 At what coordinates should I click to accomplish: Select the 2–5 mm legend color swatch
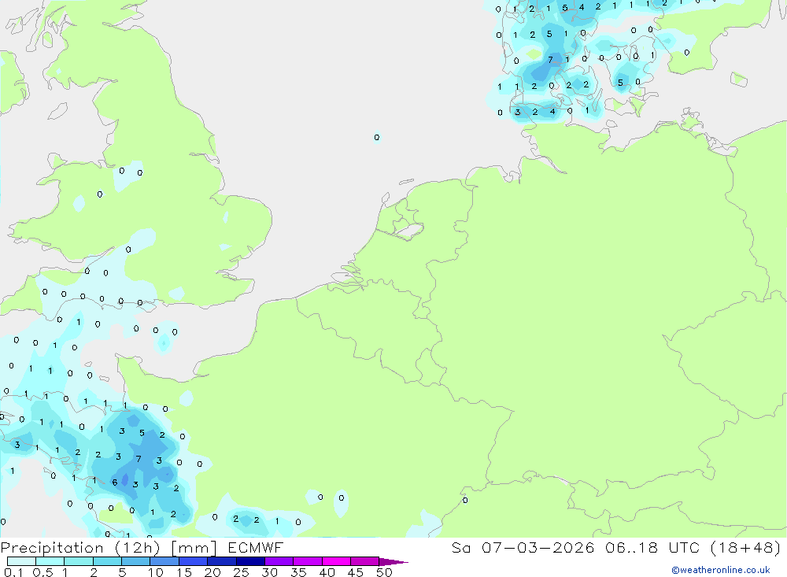[x=107, y=561]
